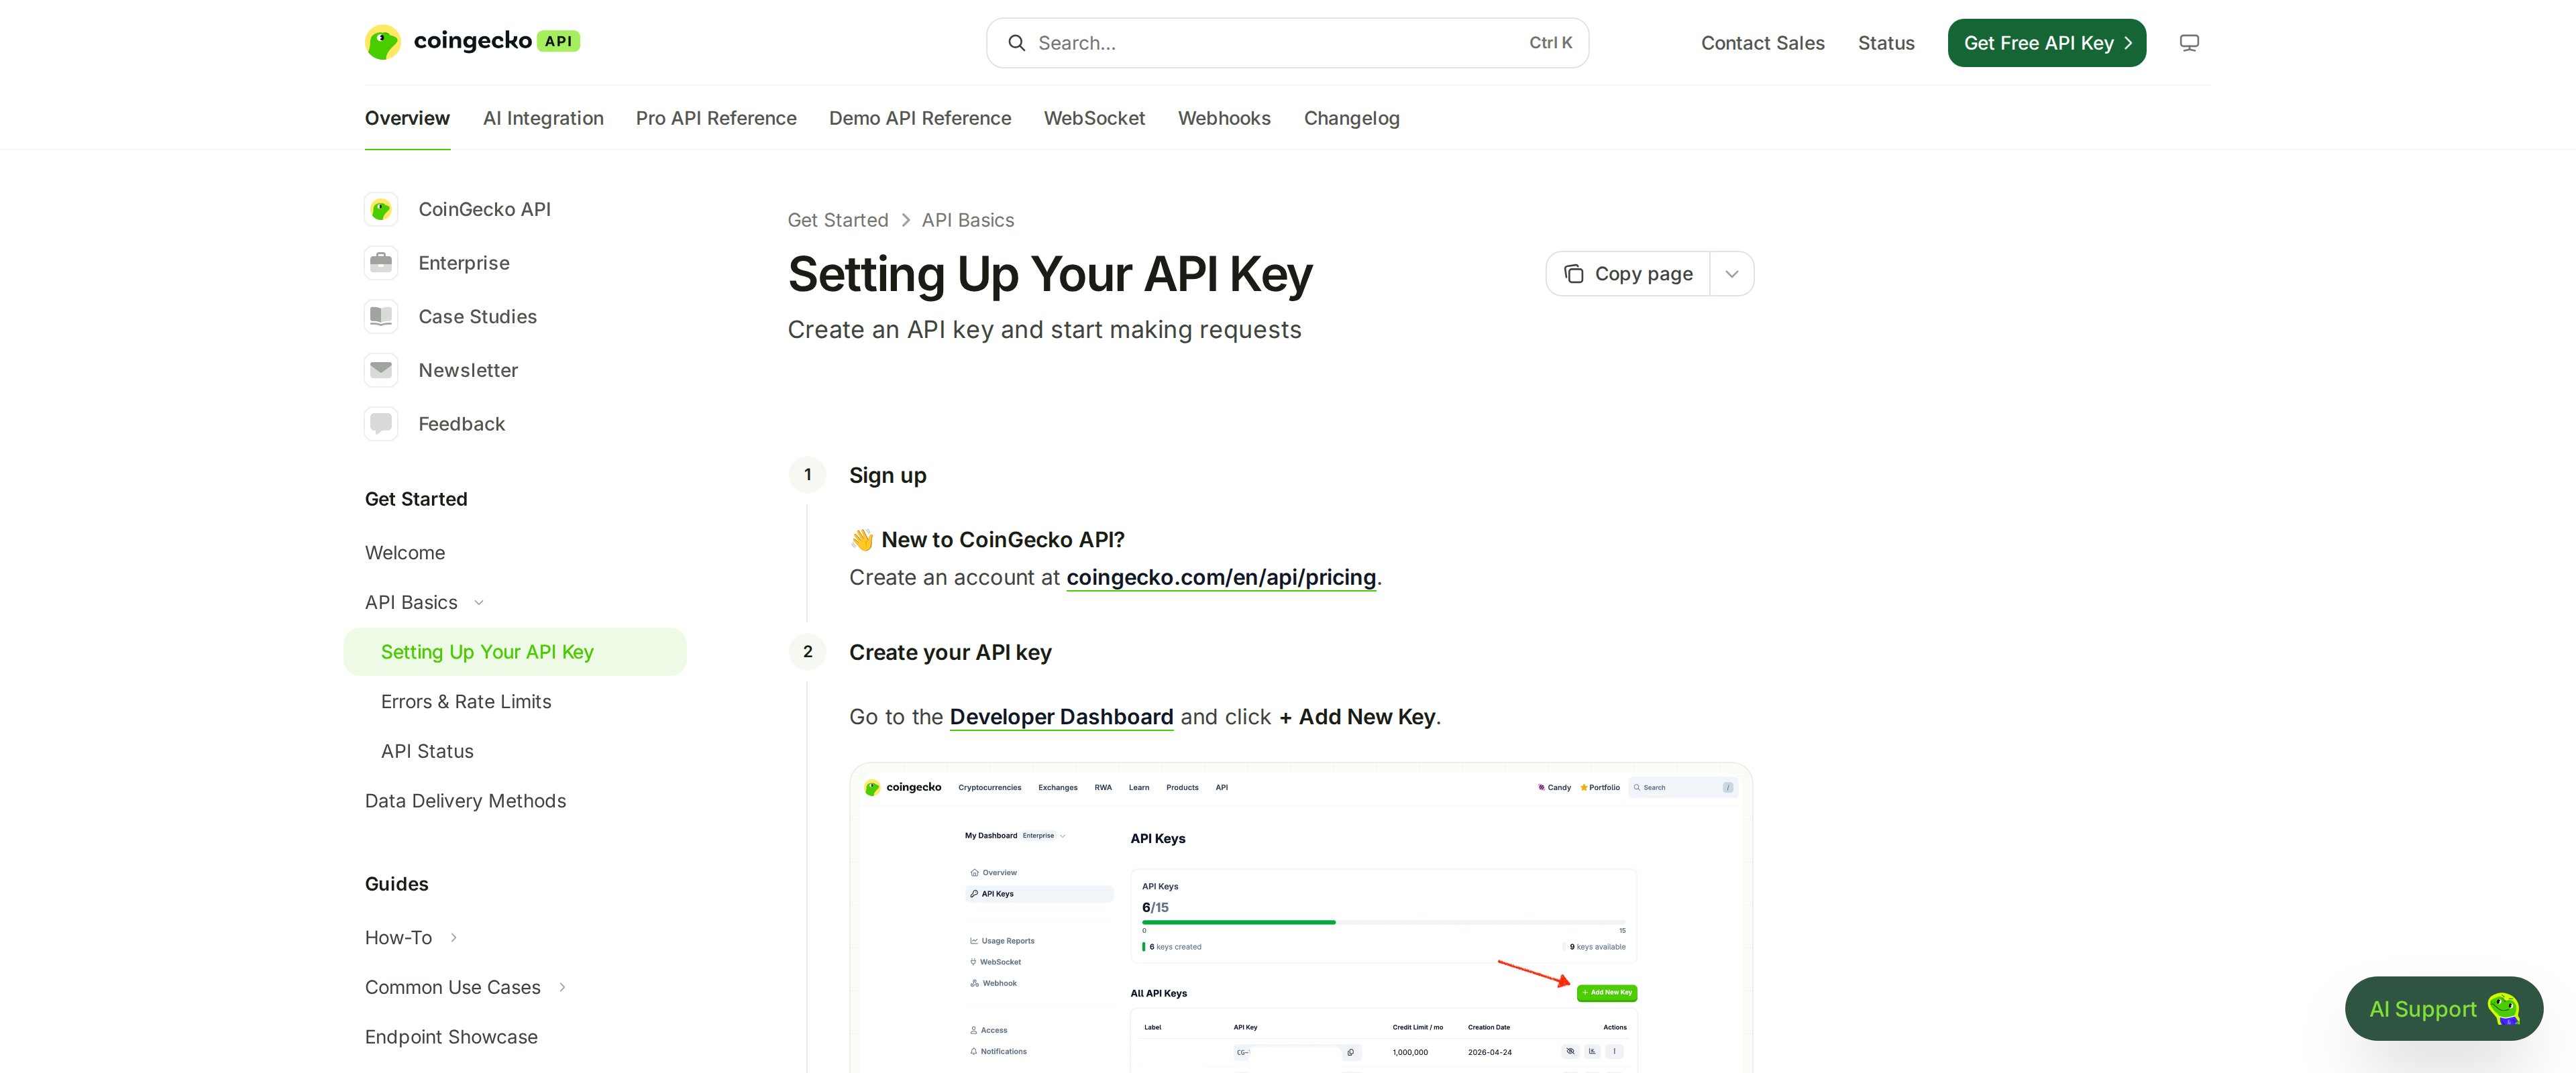The image size is (2576, 1073).
Task: Focus the Search input field
Action: [1287, 43]
